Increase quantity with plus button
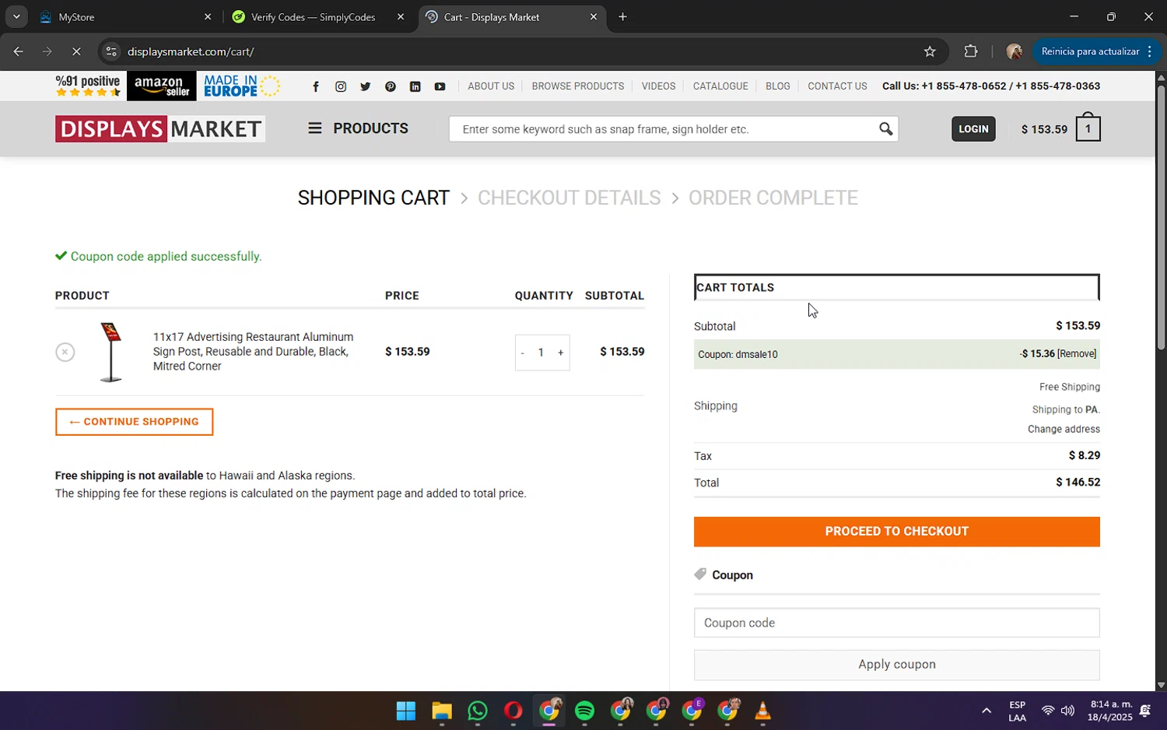The image size is (1167, 730). [560, 353]
